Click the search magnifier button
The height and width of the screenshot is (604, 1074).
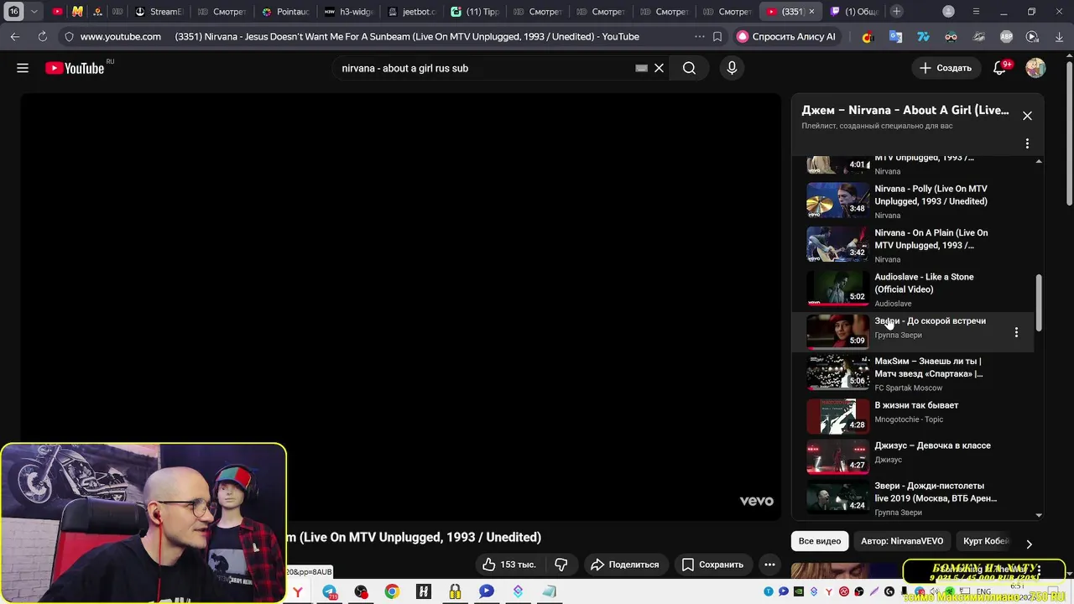coord(689,68)
